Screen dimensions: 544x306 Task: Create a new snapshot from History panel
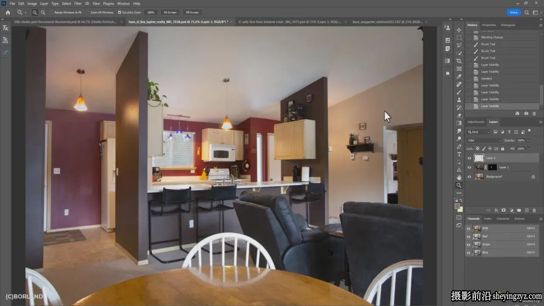tap(526, 113)
